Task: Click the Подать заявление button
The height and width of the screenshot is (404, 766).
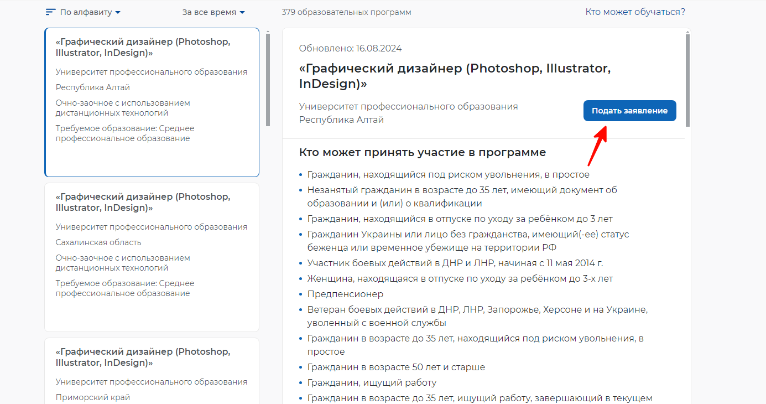Action: 629,111
